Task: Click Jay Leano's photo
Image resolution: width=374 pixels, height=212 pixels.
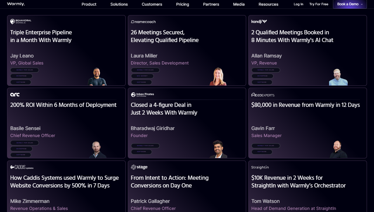Action: pos(97,77)
